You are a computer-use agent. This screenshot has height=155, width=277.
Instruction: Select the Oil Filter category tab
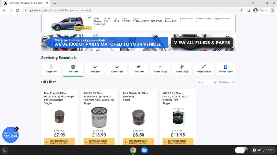pyautogui.click(x=73, y=69)
